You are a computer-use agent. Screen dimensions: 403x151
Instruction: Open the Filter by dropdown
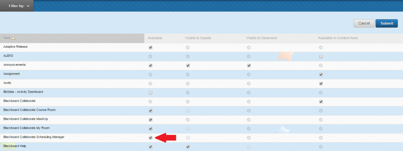coord(17,6)
